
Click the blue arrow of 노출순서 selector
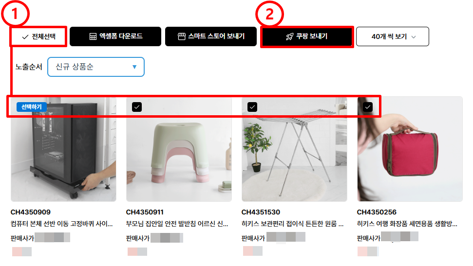(x=134, y=67)
